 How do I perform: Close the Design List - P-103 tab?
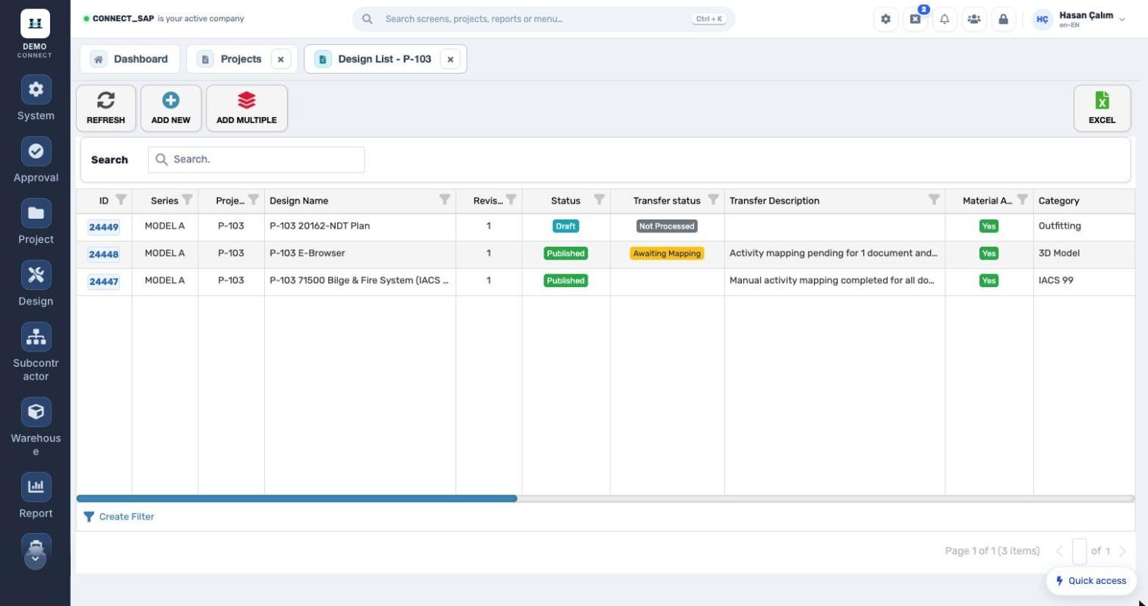click(450, 59)
